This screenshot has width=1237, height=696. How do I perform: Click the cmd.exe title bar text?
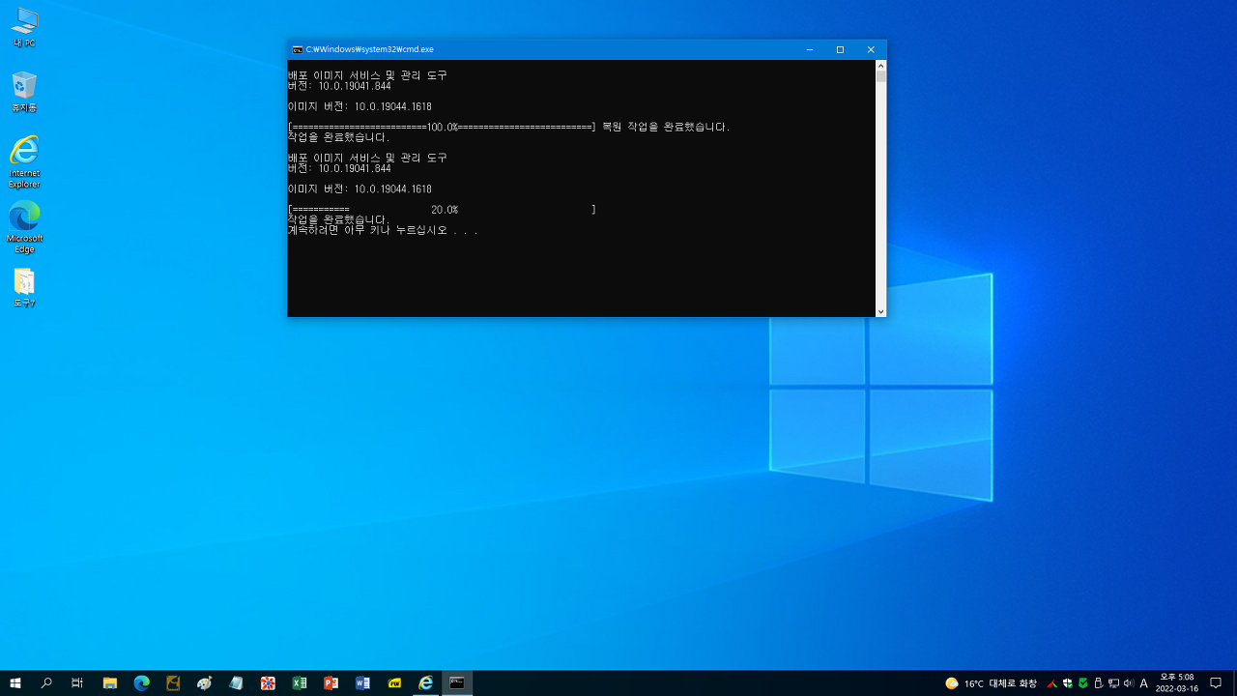point(369,49)
